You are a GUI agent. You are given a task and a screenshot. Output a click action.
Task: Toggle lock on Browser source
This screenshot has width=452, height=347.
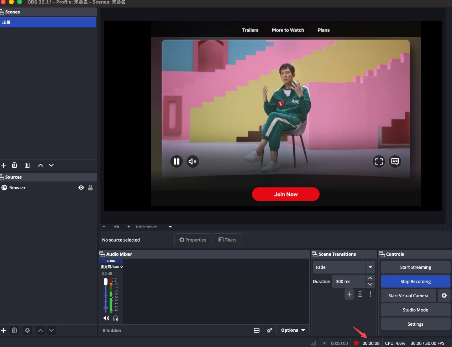tap(90, 188)
